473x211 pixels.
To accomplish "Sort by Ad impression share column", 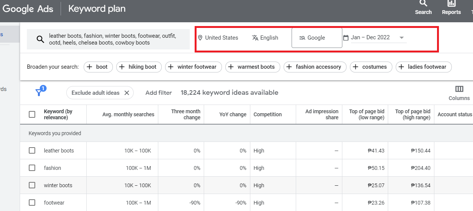I will point(322,114).
